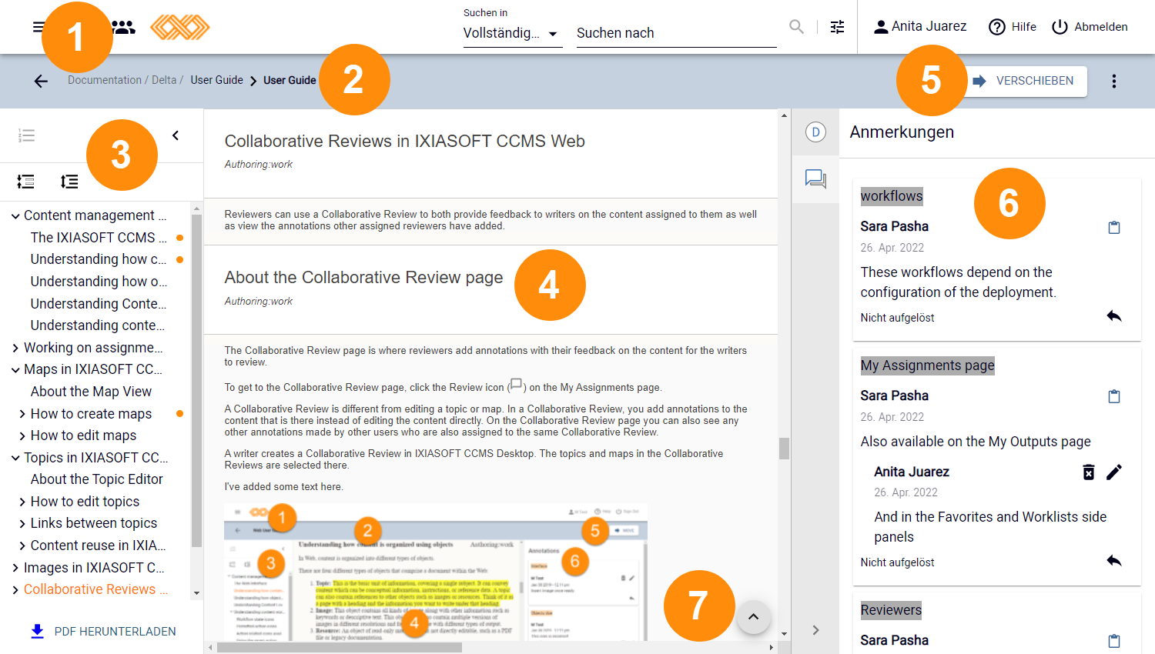The image size is (1155, 654).
Task: Expand Content reuse in IXIA... node
Action: click(x=22, y=546)
